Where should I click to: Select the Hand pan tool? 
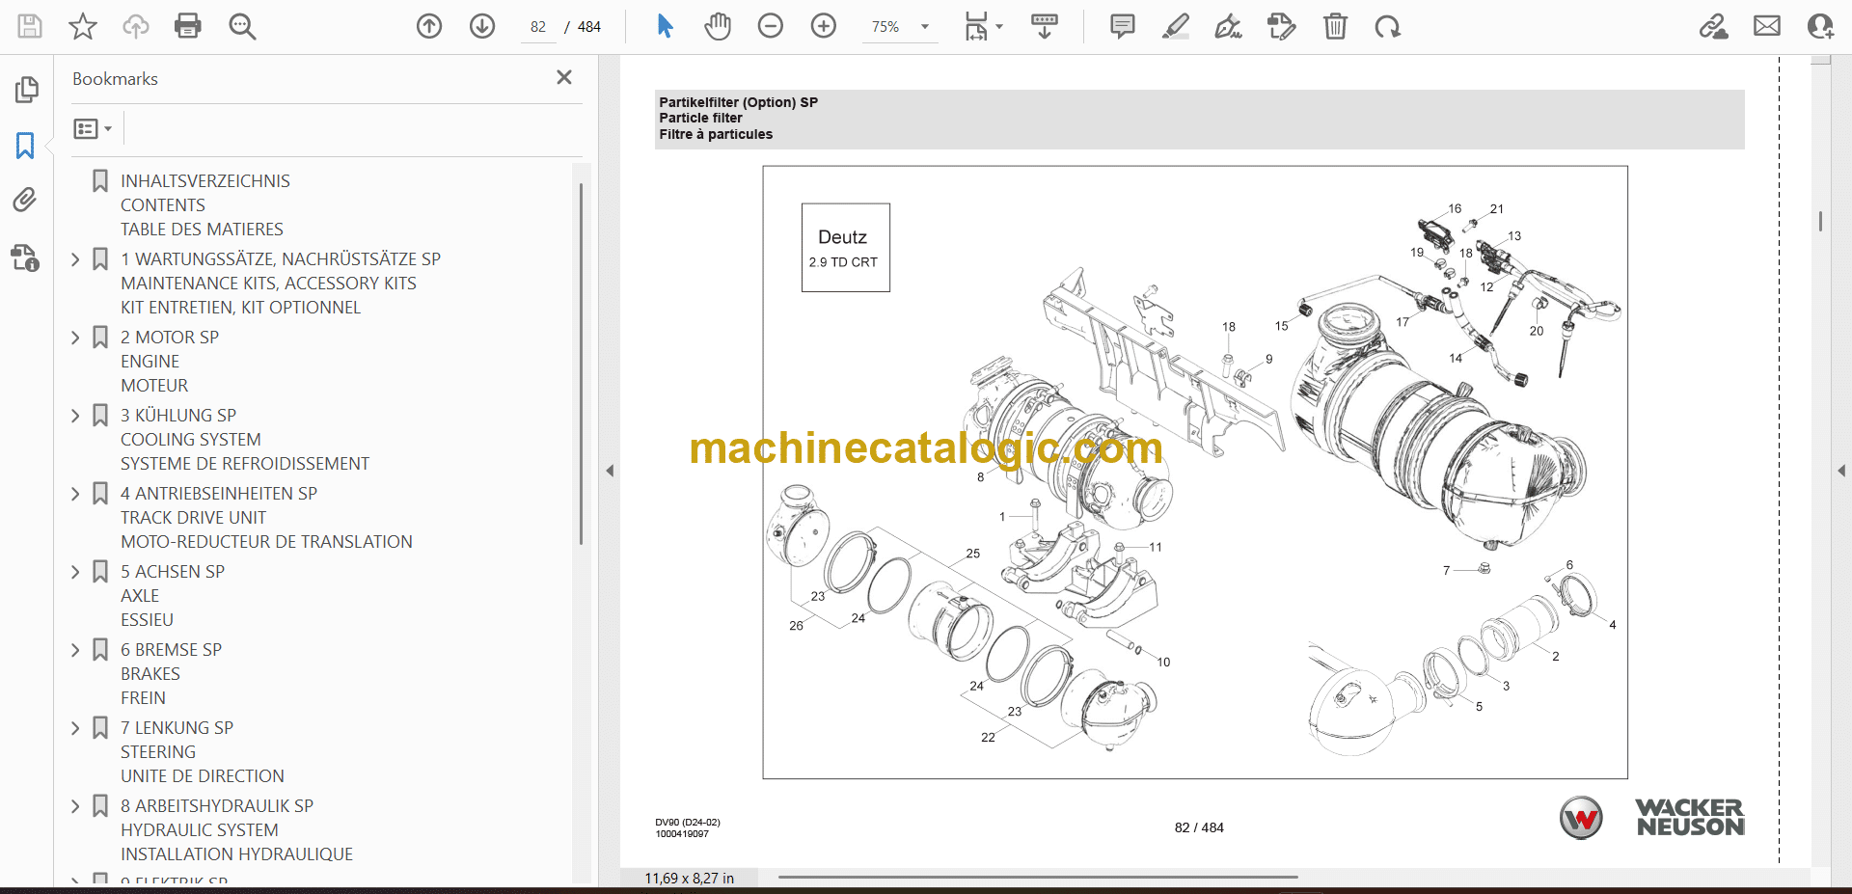point(717,26)
